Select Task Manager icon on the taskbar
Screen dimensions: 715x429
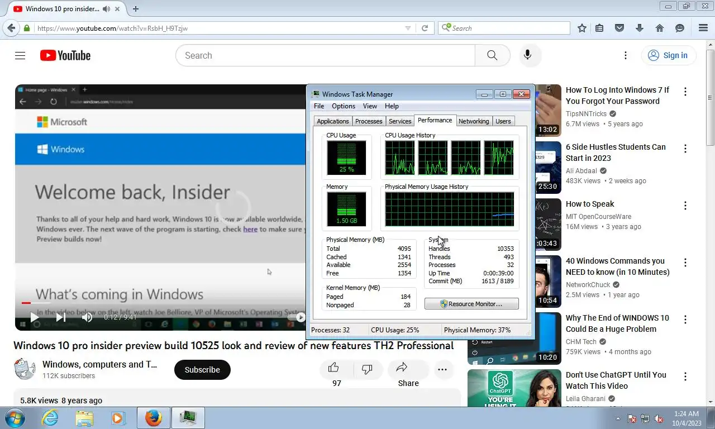point(188,418)
